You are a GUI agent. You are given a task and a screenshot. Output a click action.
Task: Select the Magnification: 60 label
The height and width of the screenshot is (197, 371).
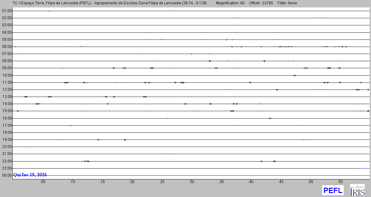click(x=230, y=3)
